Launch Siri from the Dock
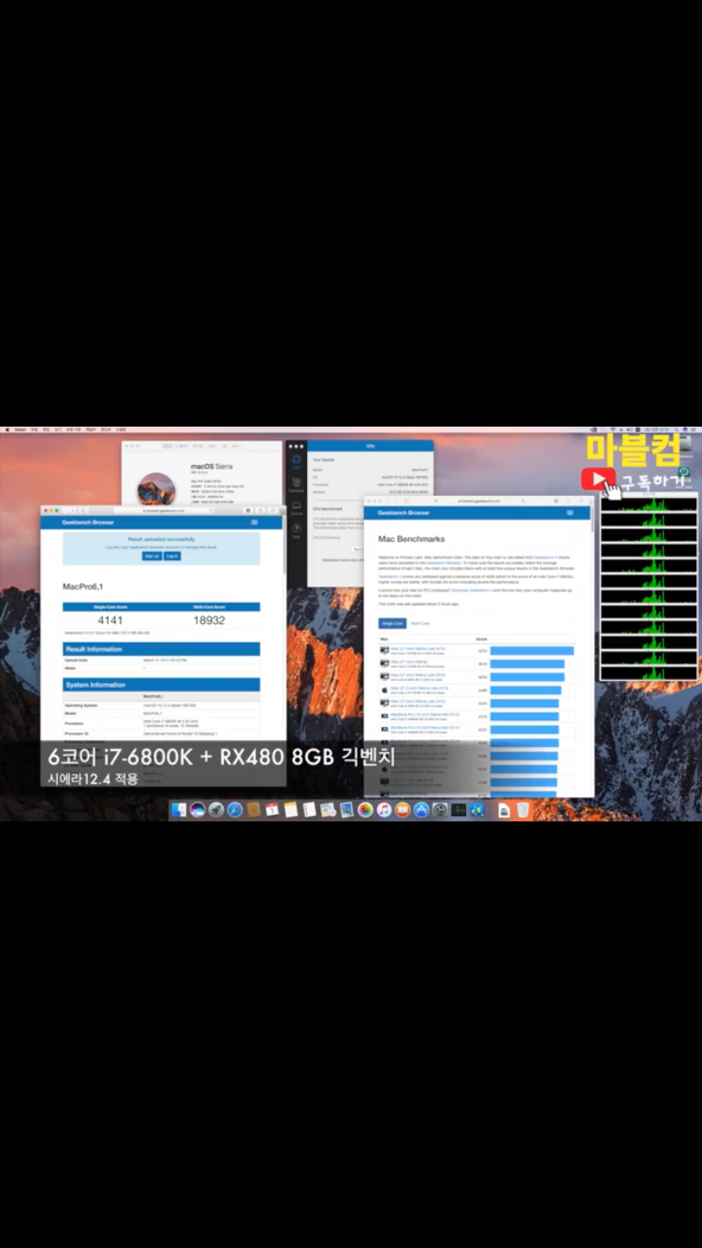The width and height of the screenshot is (702, 1248). coord(197,809)
